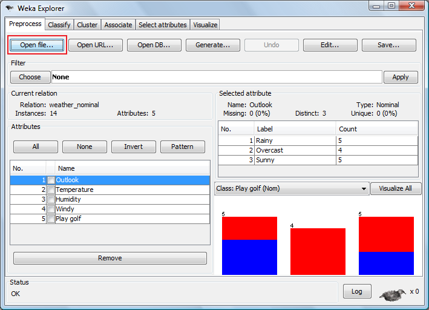Screen dimensions: 429x310
Task: Select the Outlook attribute row
Action: pyautogui.click(x=110, y=180)
